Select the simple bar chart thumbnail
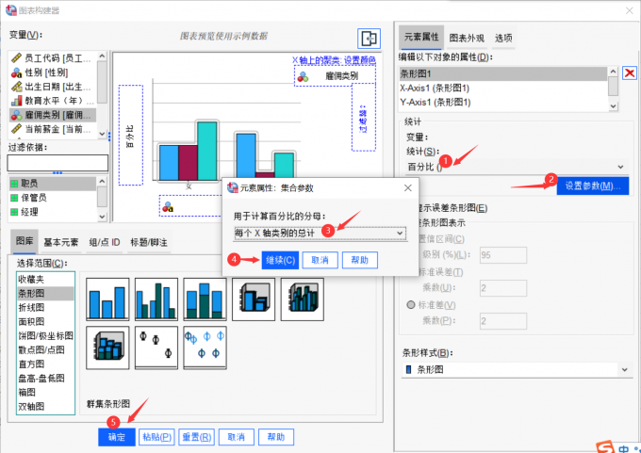The image size is (641, 453). 107,299
